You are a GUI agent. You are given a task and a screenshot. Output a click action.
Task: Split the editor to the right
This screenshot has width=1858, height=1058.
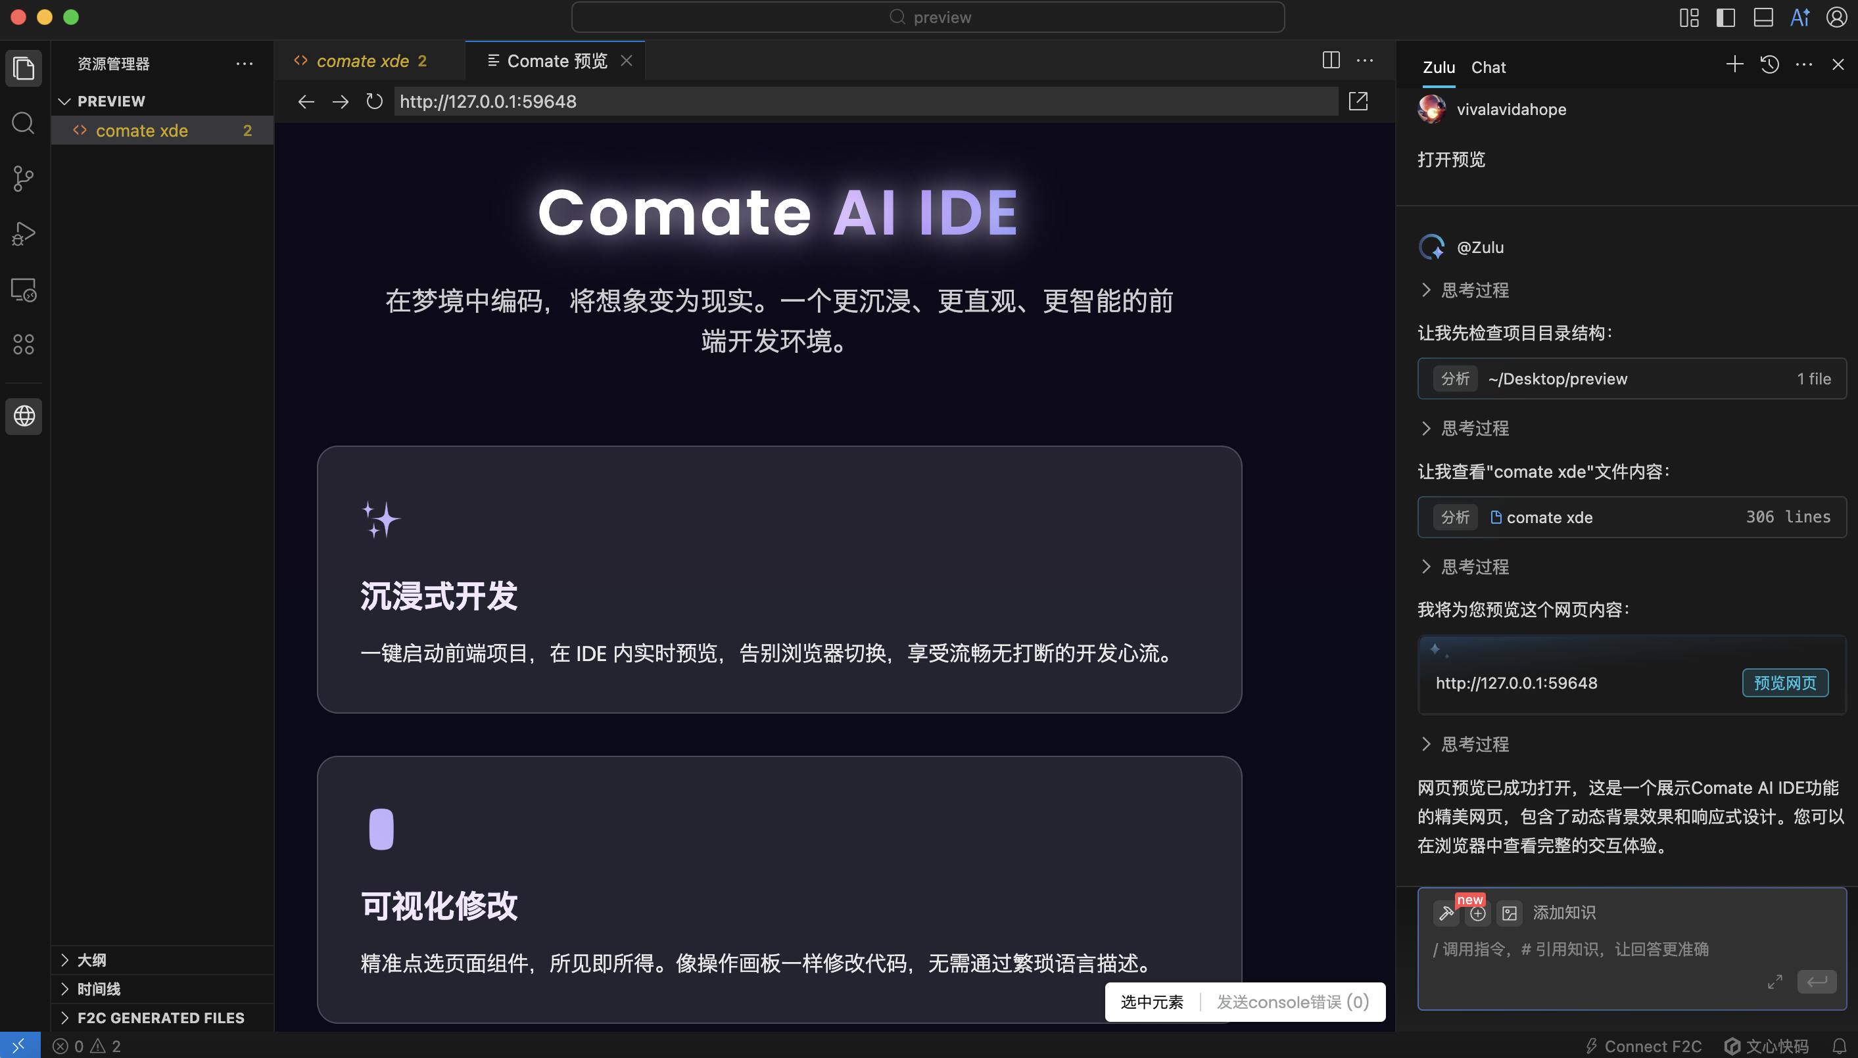point(1330,60)
